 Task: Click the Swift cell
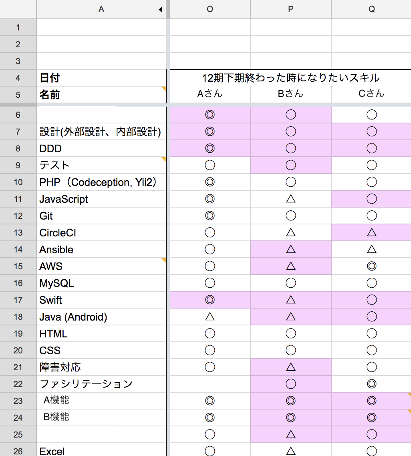pyautogui.click(x=101, y=300)
